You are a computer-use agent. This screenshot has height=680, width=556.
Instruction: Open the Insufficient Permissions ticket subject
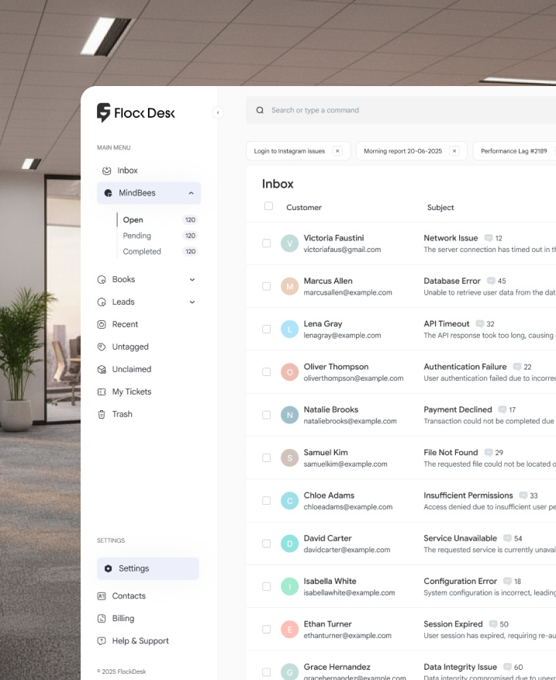[x=468, y=495]
